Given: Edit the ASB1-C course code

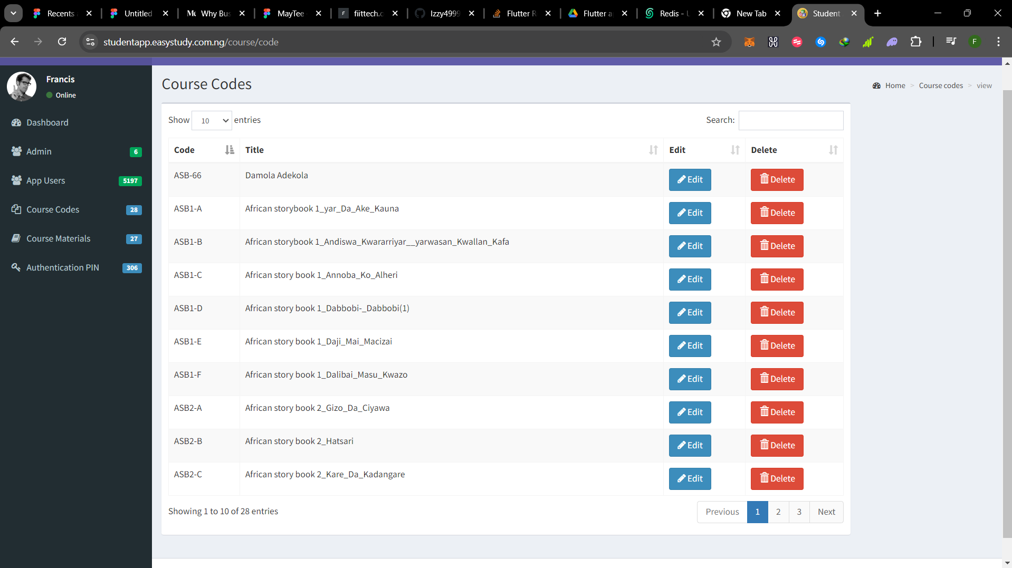Looking at the screenshot, I should [690, 280].
